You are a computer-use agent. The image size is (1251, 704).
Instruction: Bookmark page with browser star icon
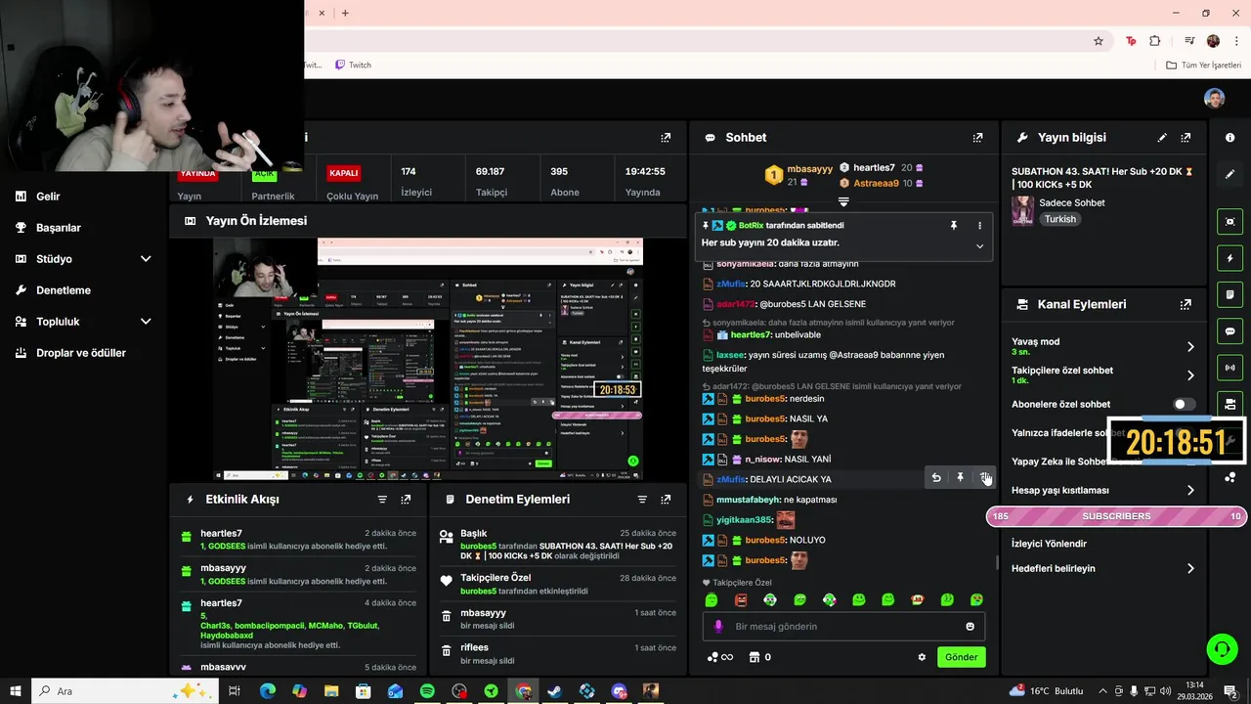pyautogui.click(x=1099, y=41)
